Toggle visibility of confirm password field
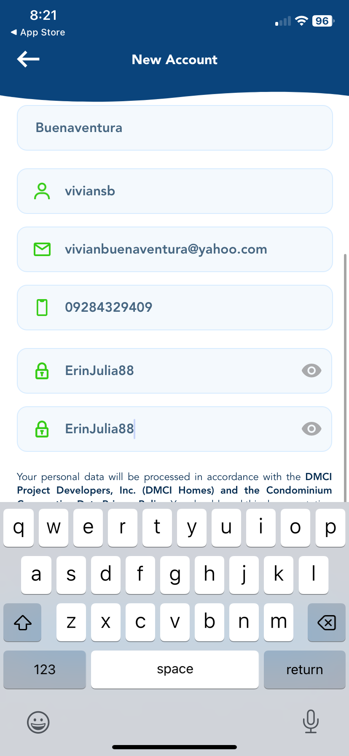Image resolution: width=349 pixels, height=756 pixels. click(x=311, y=429)
